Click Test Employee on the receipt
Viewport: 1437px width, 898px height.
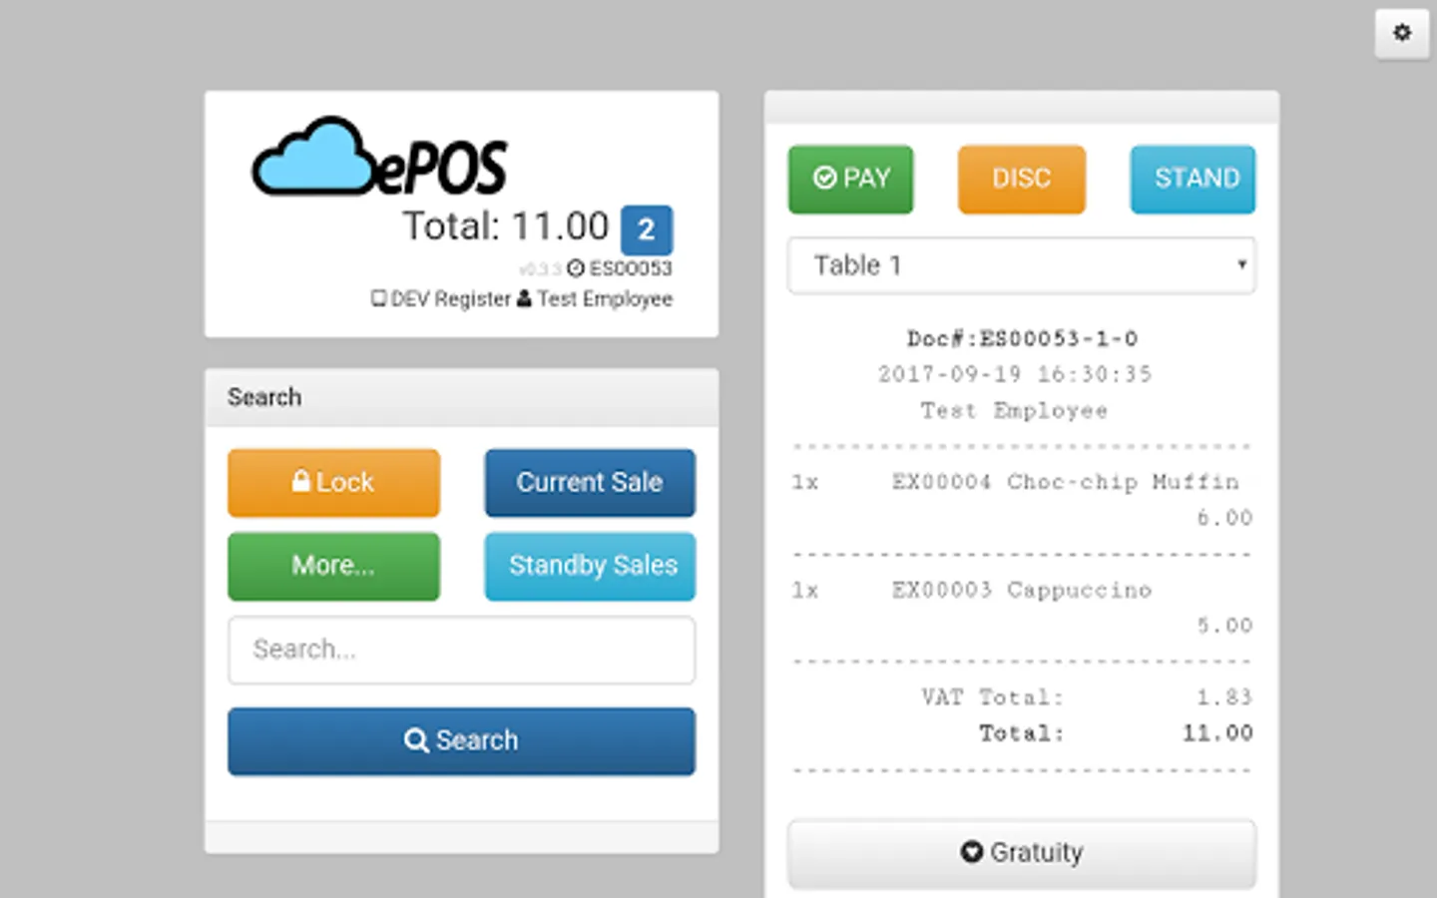1014,410
